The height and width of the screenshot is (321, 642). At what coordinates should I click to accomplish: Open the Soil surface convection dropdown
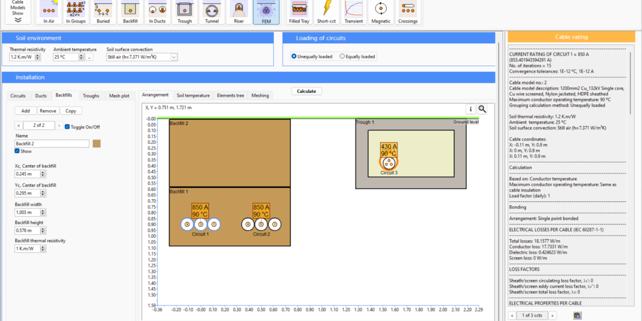point(174,57)
